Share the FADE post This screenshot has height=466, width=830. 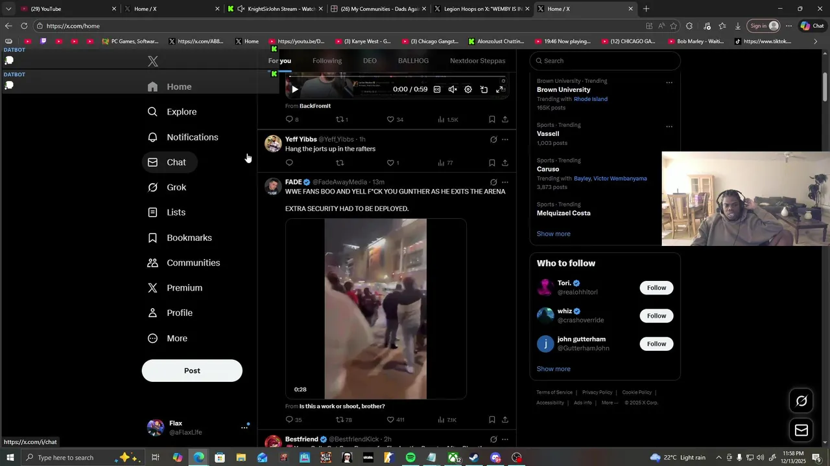tap(505, 419)
